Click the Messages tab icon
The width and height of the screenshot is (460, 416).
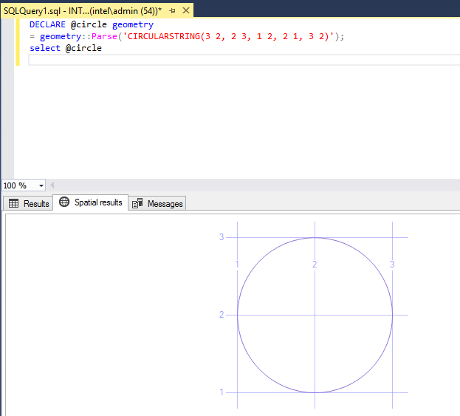coord(138,204)
